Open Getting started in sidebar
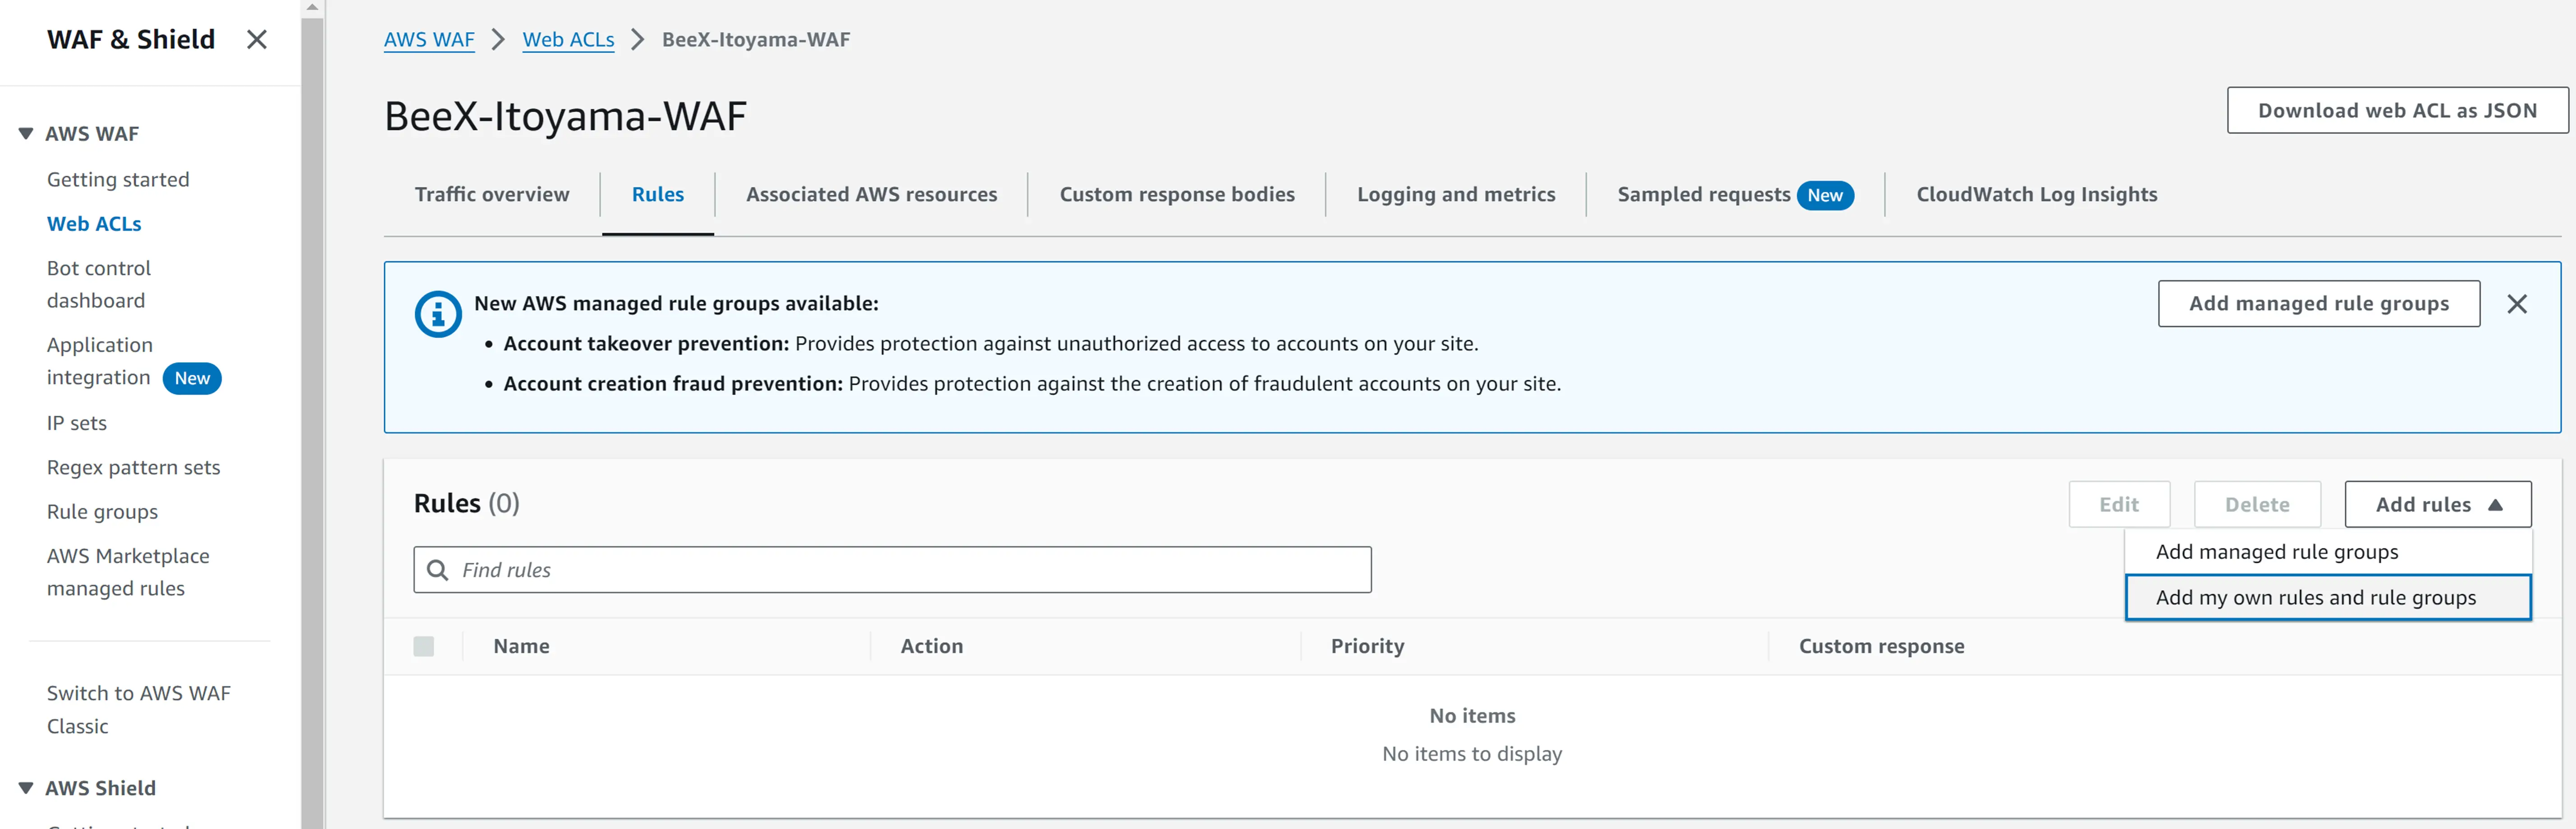2576x829 pixels. (x=118, y=180)
